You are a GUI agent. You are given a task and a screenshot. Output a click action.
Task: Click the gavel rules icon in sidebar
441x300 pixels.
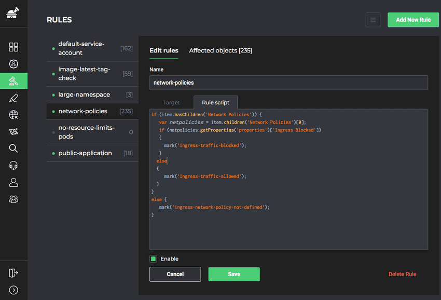pos(13,81)
